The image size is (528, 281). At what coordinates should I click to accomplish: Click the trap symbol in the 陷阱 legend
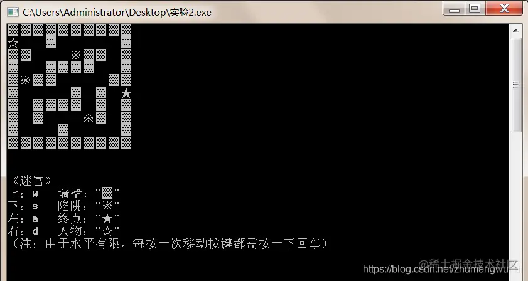coord(107,206)
